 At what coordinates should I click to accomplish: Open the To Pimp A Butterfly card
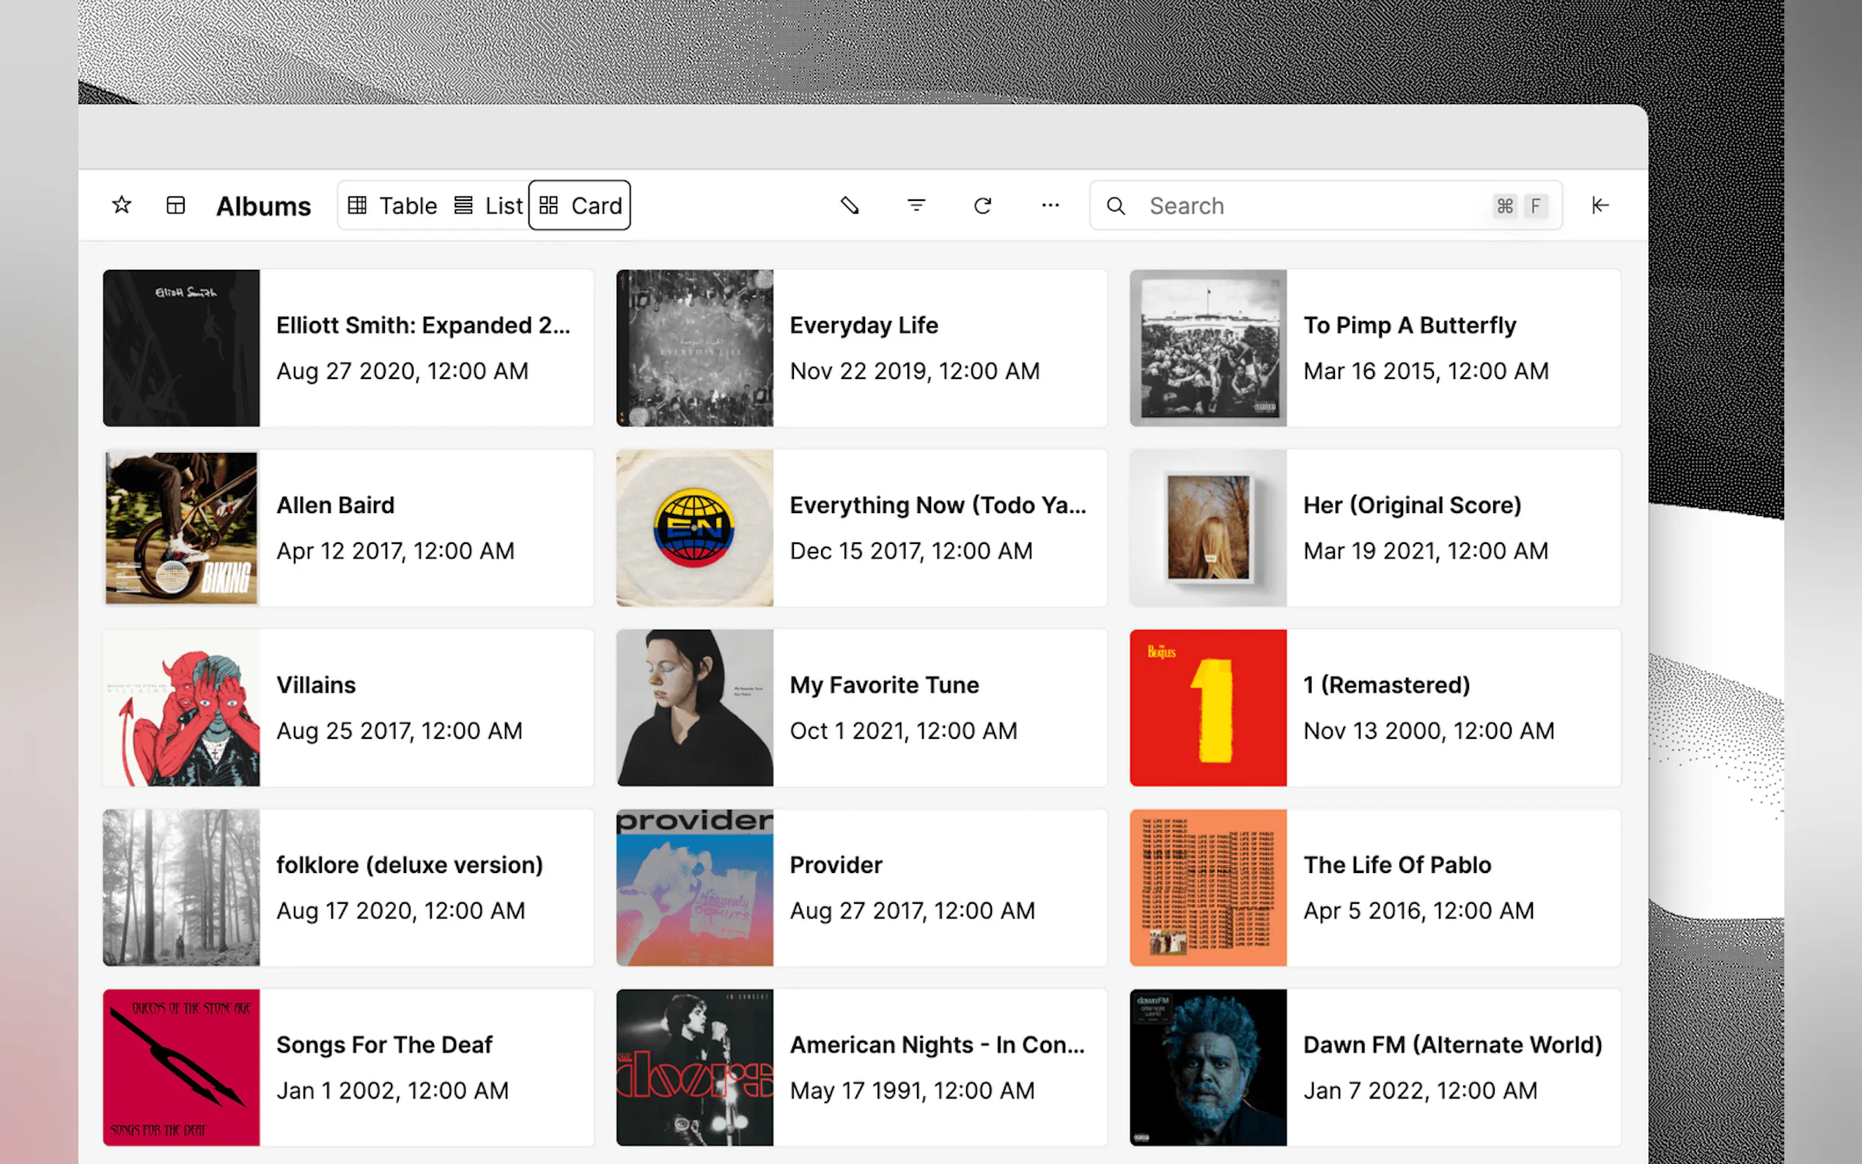pyautogui.click(x=1375, y=348)
